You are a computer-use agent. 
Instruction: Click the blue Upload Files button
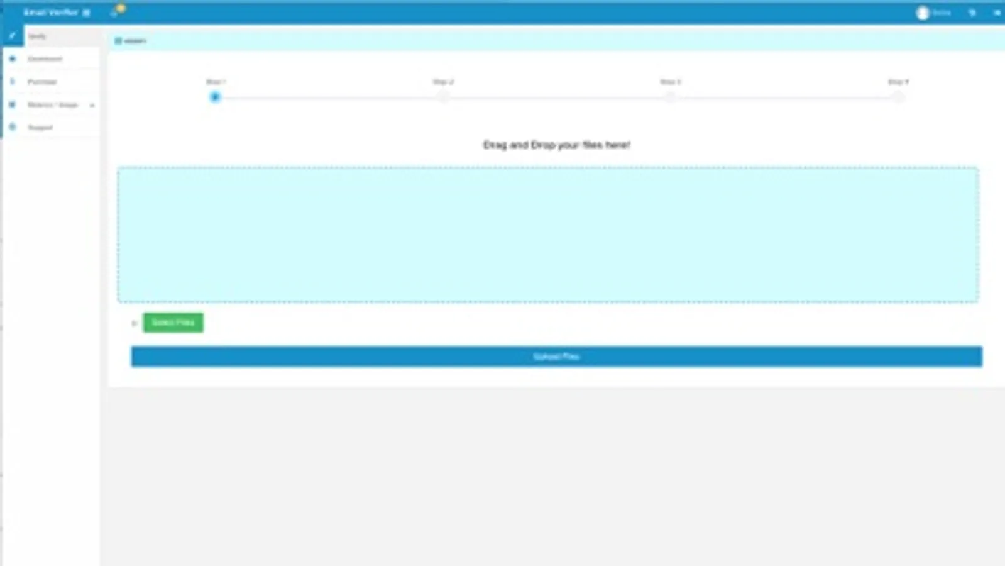click(x=556, y=357)
